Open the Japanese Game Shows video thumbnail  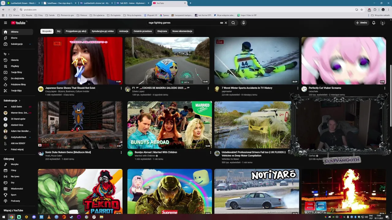[x=80, y=61]
